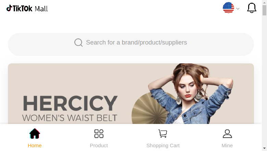Switch to the Product tab label

pyautogui.click(x=99, y=146)
